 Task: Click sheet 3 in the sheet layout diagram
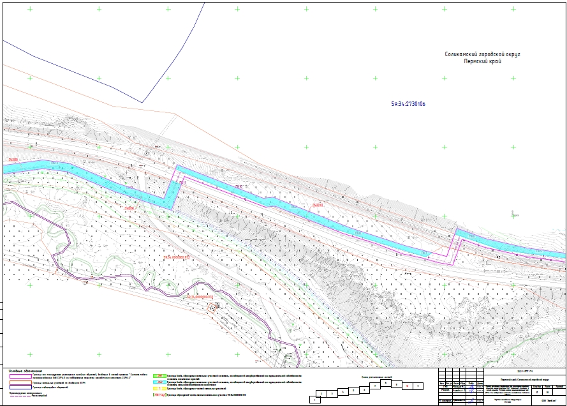332,394
